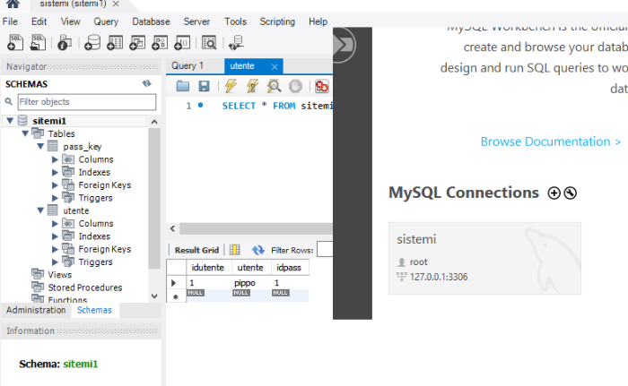Screen dimensions: 628x386
Task: Collapse the Tables folder
Action: (x=25, y=133)
